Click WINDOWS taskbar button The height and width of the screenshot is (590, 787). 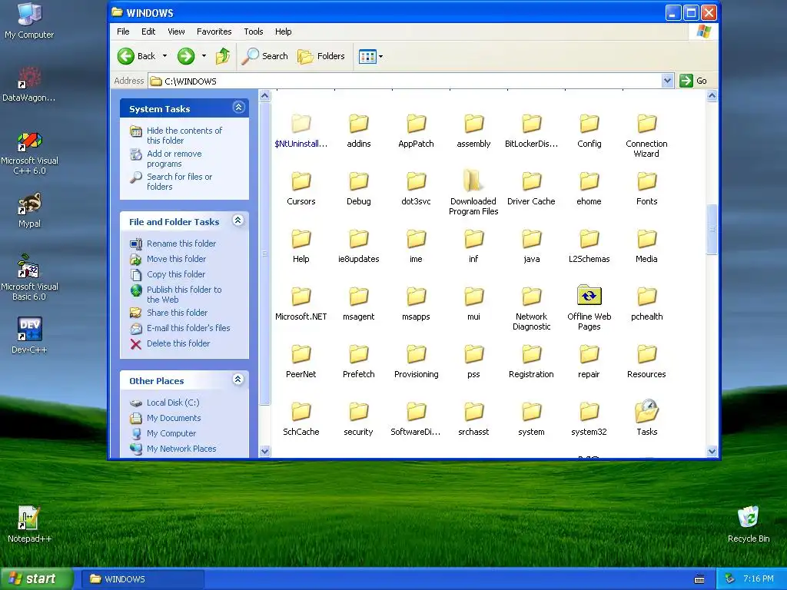(142, 579)
